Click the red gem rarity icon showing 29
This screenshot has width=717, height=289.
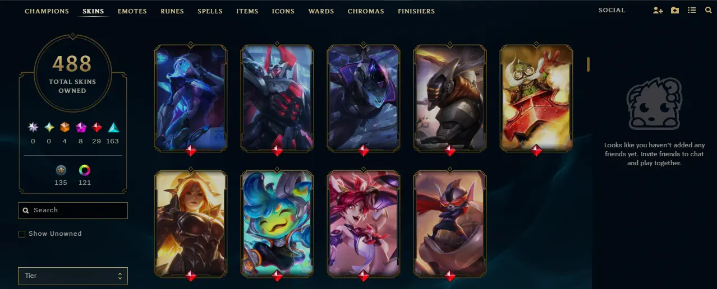click(96, 127)
